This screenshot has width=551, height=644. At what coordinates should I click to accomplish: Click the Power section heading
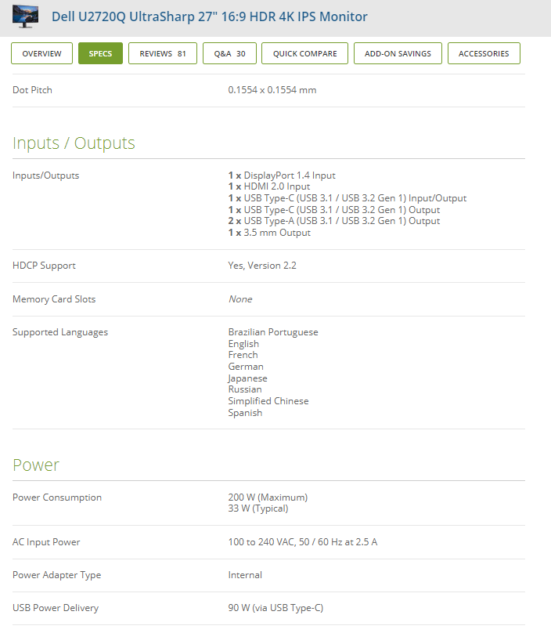pyautogui.click(x=36, y=465)
